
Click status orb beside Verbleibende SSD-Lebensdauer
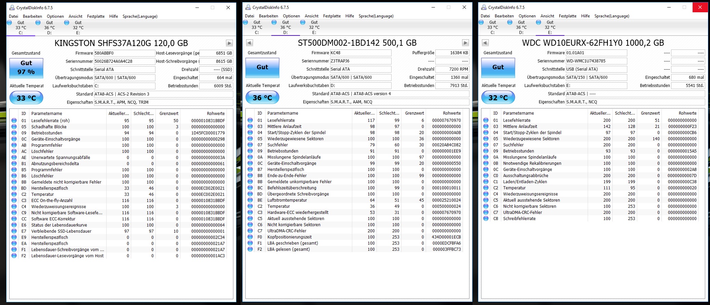pyautogui.click(x=14, y=231)
